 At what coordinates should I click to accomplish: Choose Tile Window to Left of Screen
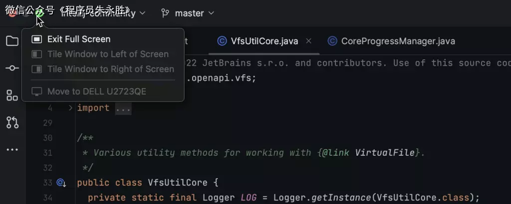click(x=108, y=54)
